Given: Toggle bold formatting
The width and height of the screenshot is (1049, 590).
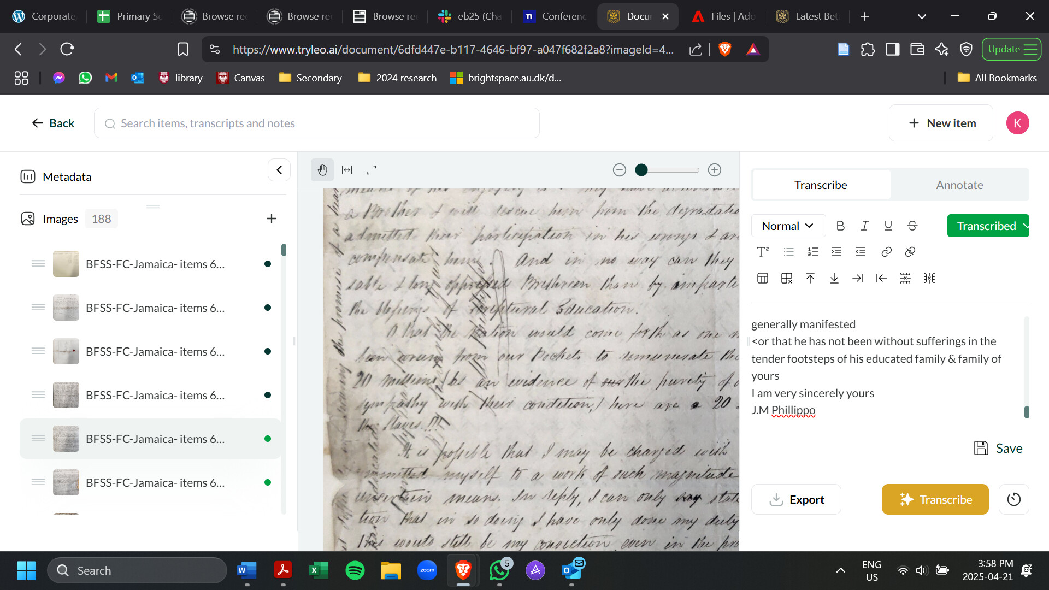Looking at the screenshot, I should click(x=840, y=226).
